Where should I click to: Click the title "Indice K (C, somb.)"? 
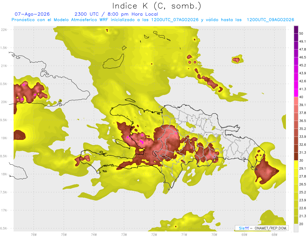pos(157,6)
